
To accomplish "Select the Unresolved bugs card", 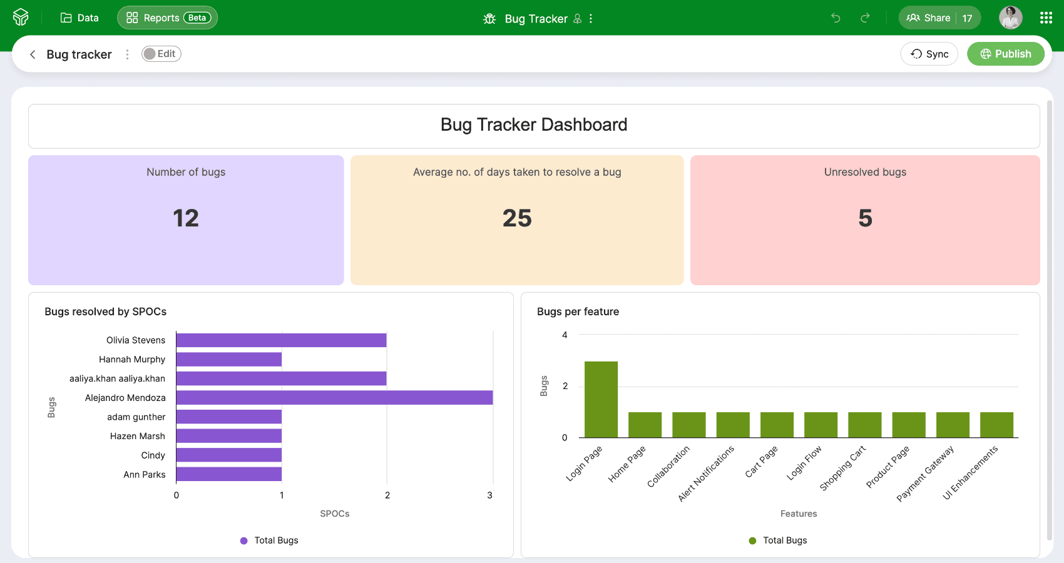I will pos(865,220).
